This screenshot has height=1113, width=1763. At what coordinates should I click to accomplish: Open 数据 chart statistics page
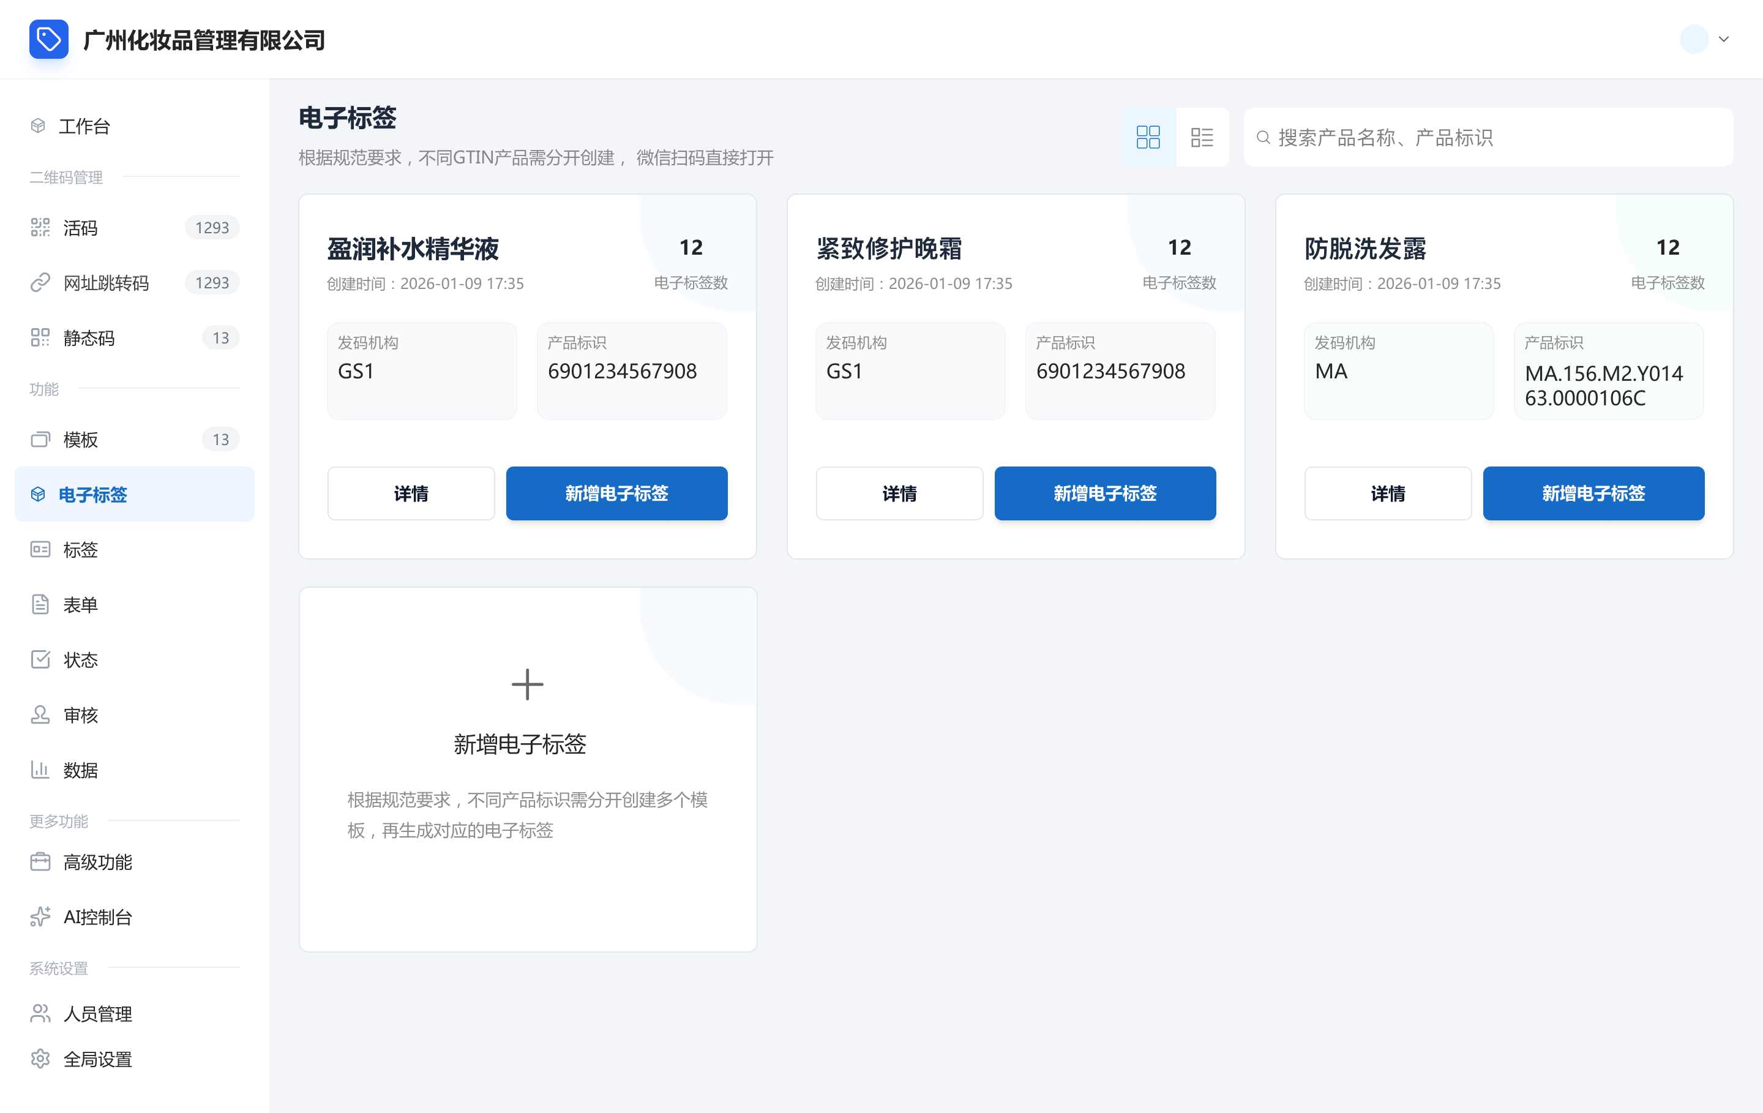coord(81,770)
